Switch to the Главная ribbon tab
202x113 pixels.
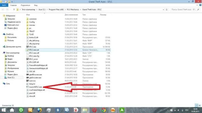point(13,5)
